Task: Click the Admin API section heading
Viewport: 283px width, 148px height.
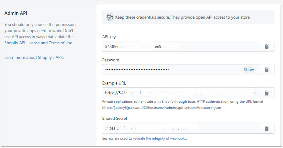Action: tap(16, 13)
